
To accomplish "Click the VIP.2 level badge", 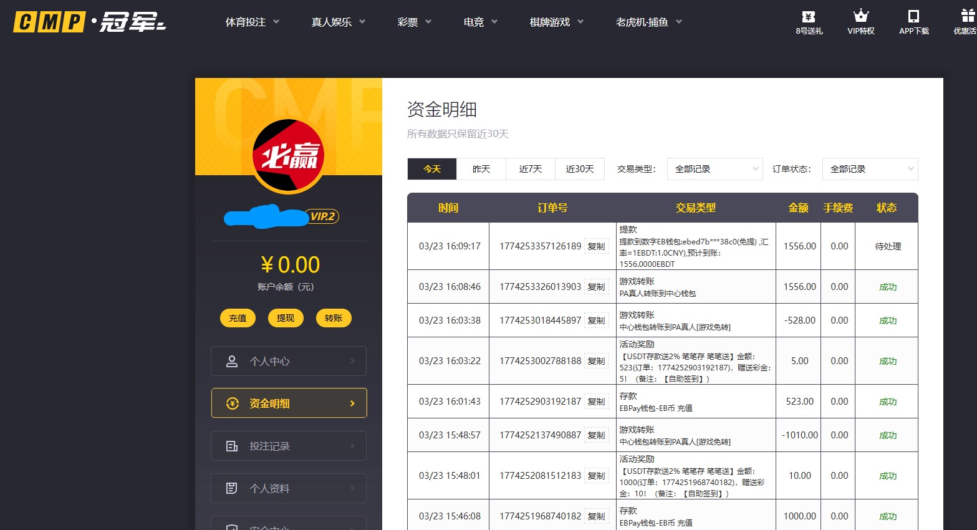I will click(x=322, y=217).
